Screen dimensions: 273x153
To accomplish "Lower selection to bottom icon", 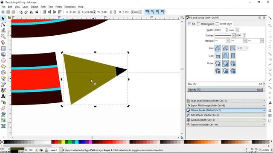I will pyautogui.click(x=44, y=12).
